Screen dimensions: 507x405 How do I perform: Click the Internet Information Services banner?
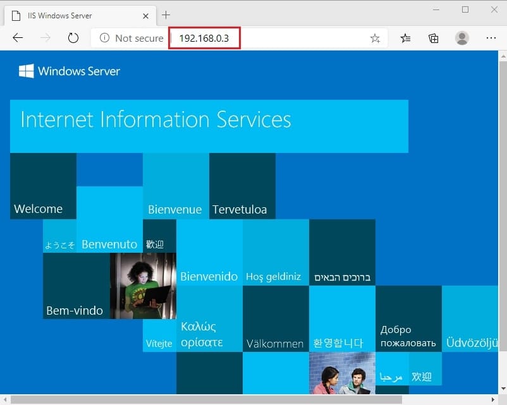[209, 126]
